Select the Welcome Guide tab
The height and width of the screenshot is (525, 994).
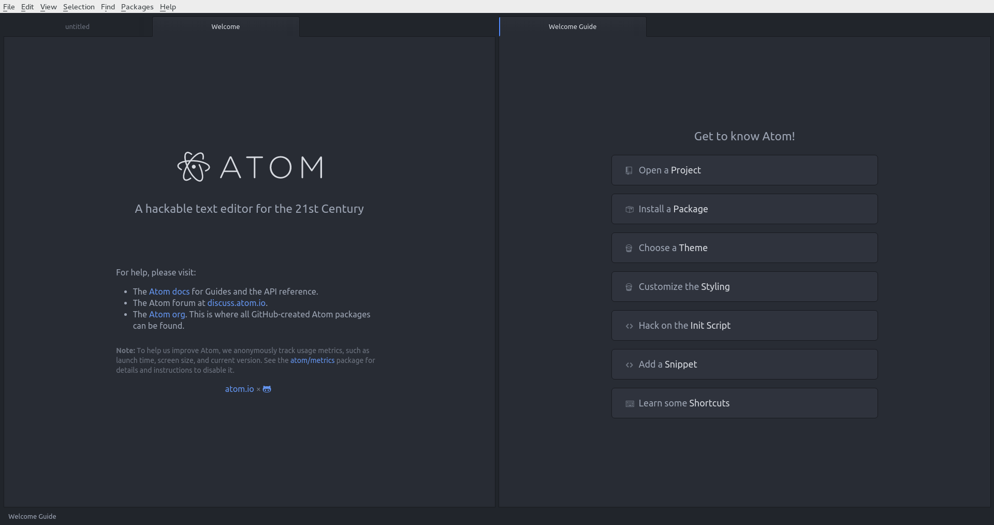572,26
